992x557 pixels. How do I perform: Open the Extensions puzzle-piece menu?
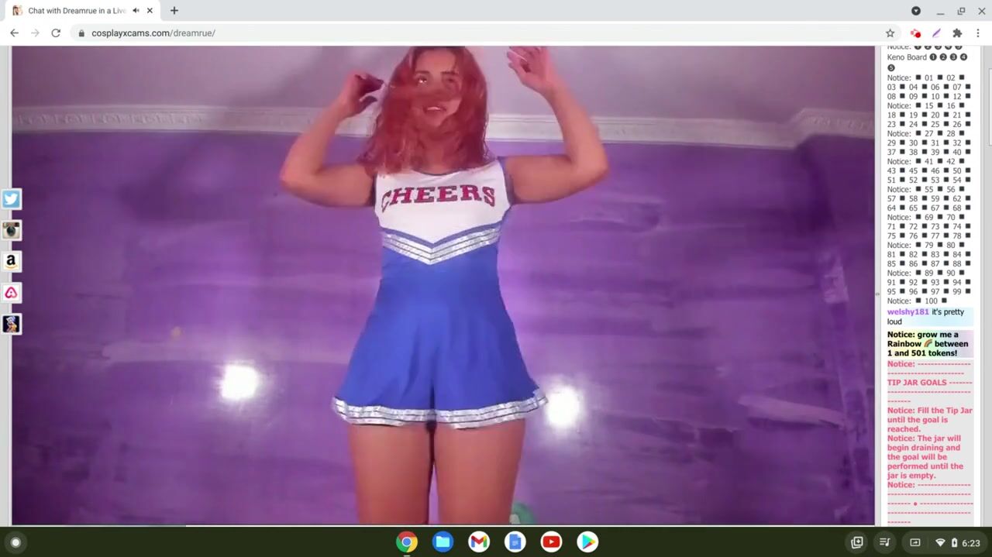coord(957,33)
